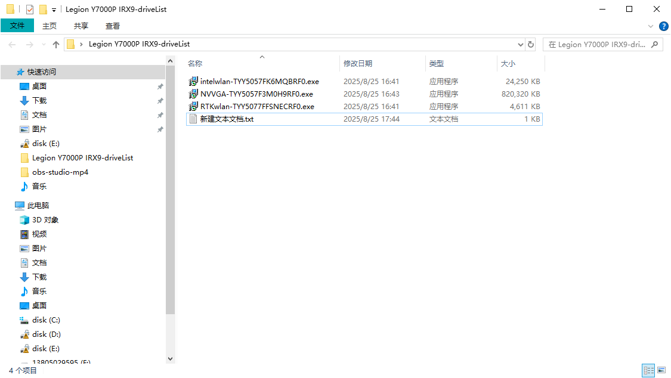Open 文档 under This PC
671x378 pixels.
click(x=39, y=263)
